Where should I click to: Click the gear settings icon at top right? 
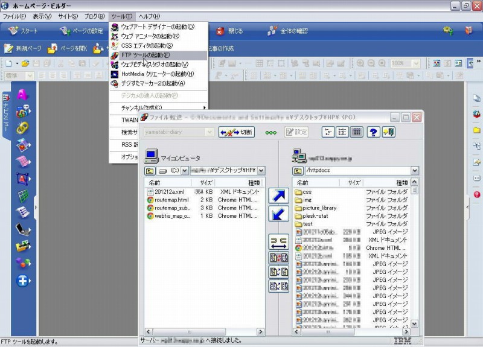click(448, 31)
